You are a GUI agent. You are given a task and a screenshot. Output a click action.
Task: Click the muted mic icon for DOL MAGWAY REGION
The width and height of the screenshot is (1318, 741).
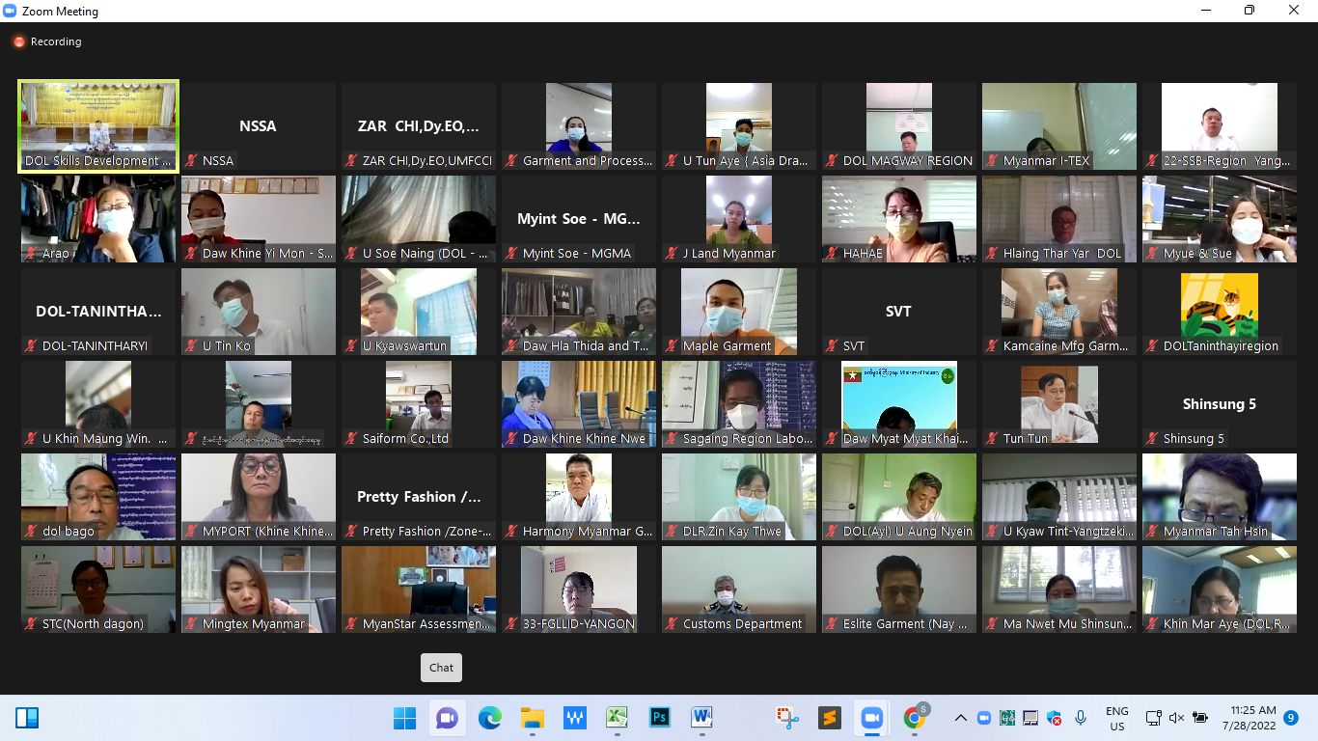[x=833, y=161]
